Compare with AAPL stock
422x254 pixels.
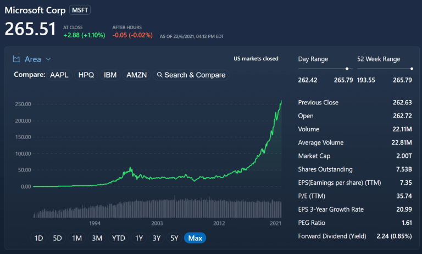(x=59, y=75)
